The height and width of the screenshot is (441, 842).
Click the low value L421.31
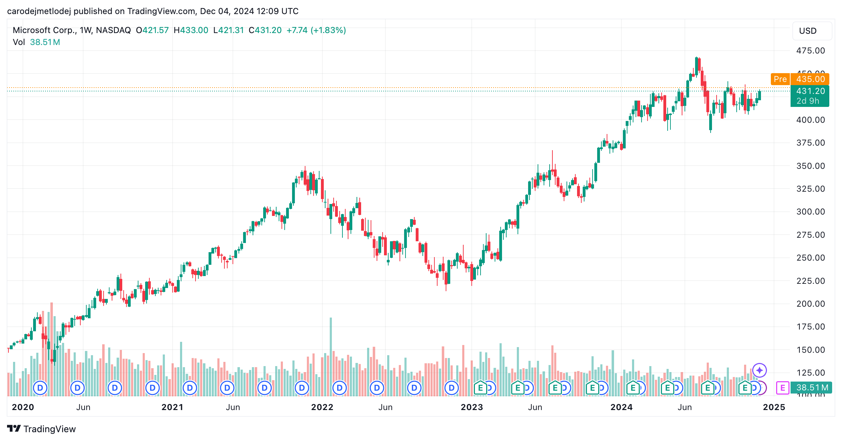pos(229,30)
